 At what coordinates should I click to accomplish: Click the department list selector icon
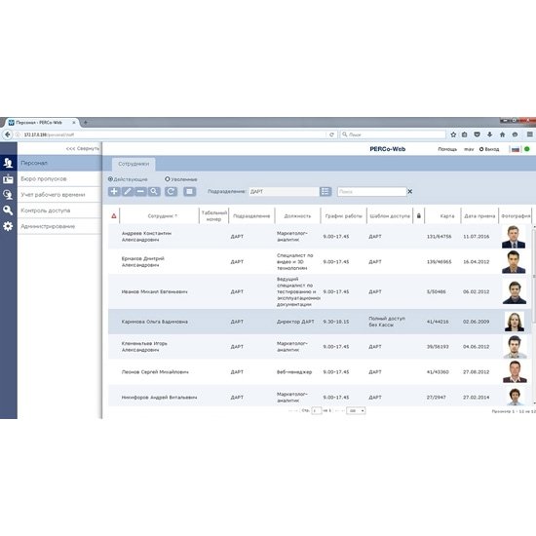[x=325, y=191]
